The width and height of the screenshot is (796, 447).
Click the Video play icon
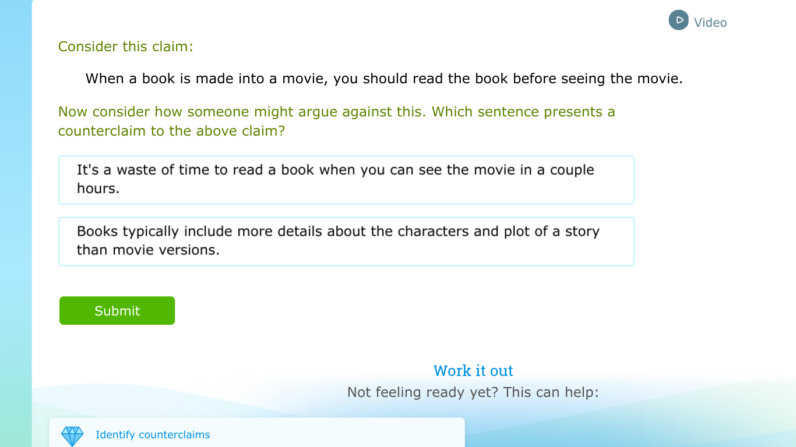[x=678, y=20]
